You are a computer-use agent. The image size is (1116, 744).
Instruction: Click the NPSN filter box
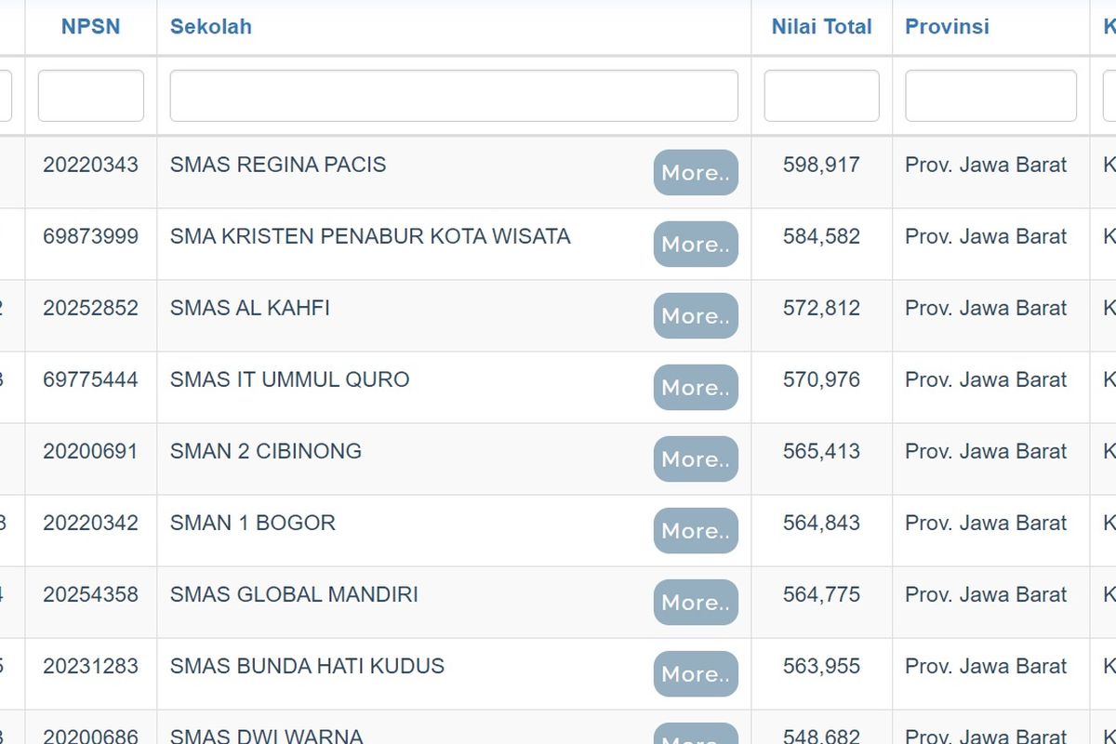90,95
